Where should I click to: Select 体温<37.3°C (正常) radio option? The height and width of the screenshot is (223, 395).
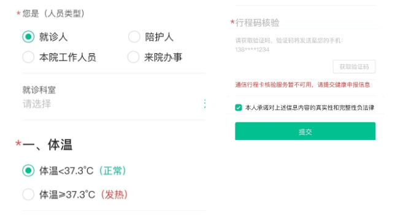click(x=28, y=170)
